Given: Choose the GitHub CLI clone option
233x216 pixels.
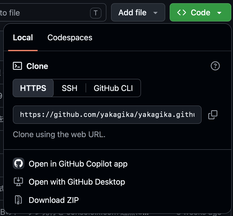Looking at the screenshot, I should [x=113, y=88].
